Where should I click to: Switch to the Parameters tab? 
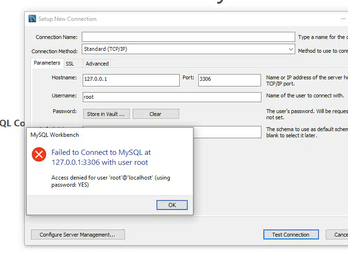click(47, 63)
